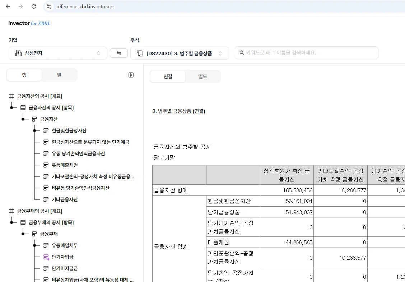The width and height of the screenshot is (405, 282).
Task: Select the 연결 consolidated tab
Action: (x=168, y=76)
